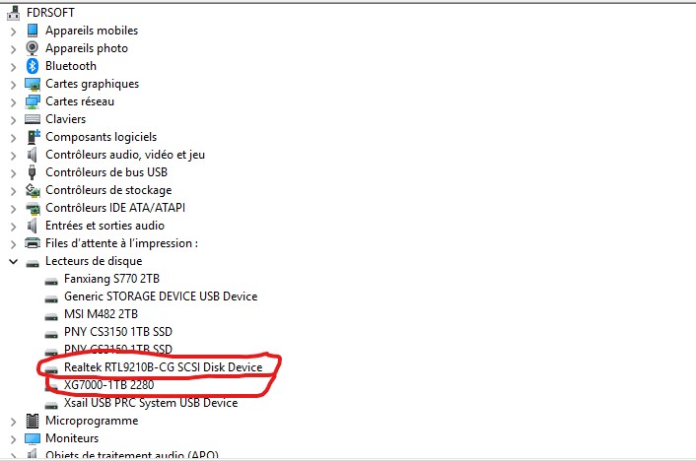Select Xsail USB PRC System USB Device
Viewport: 696px width, 461px height.
tap(150, 403)
